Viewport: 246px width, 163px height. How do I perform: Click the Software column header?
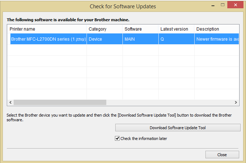pos(140,29)
